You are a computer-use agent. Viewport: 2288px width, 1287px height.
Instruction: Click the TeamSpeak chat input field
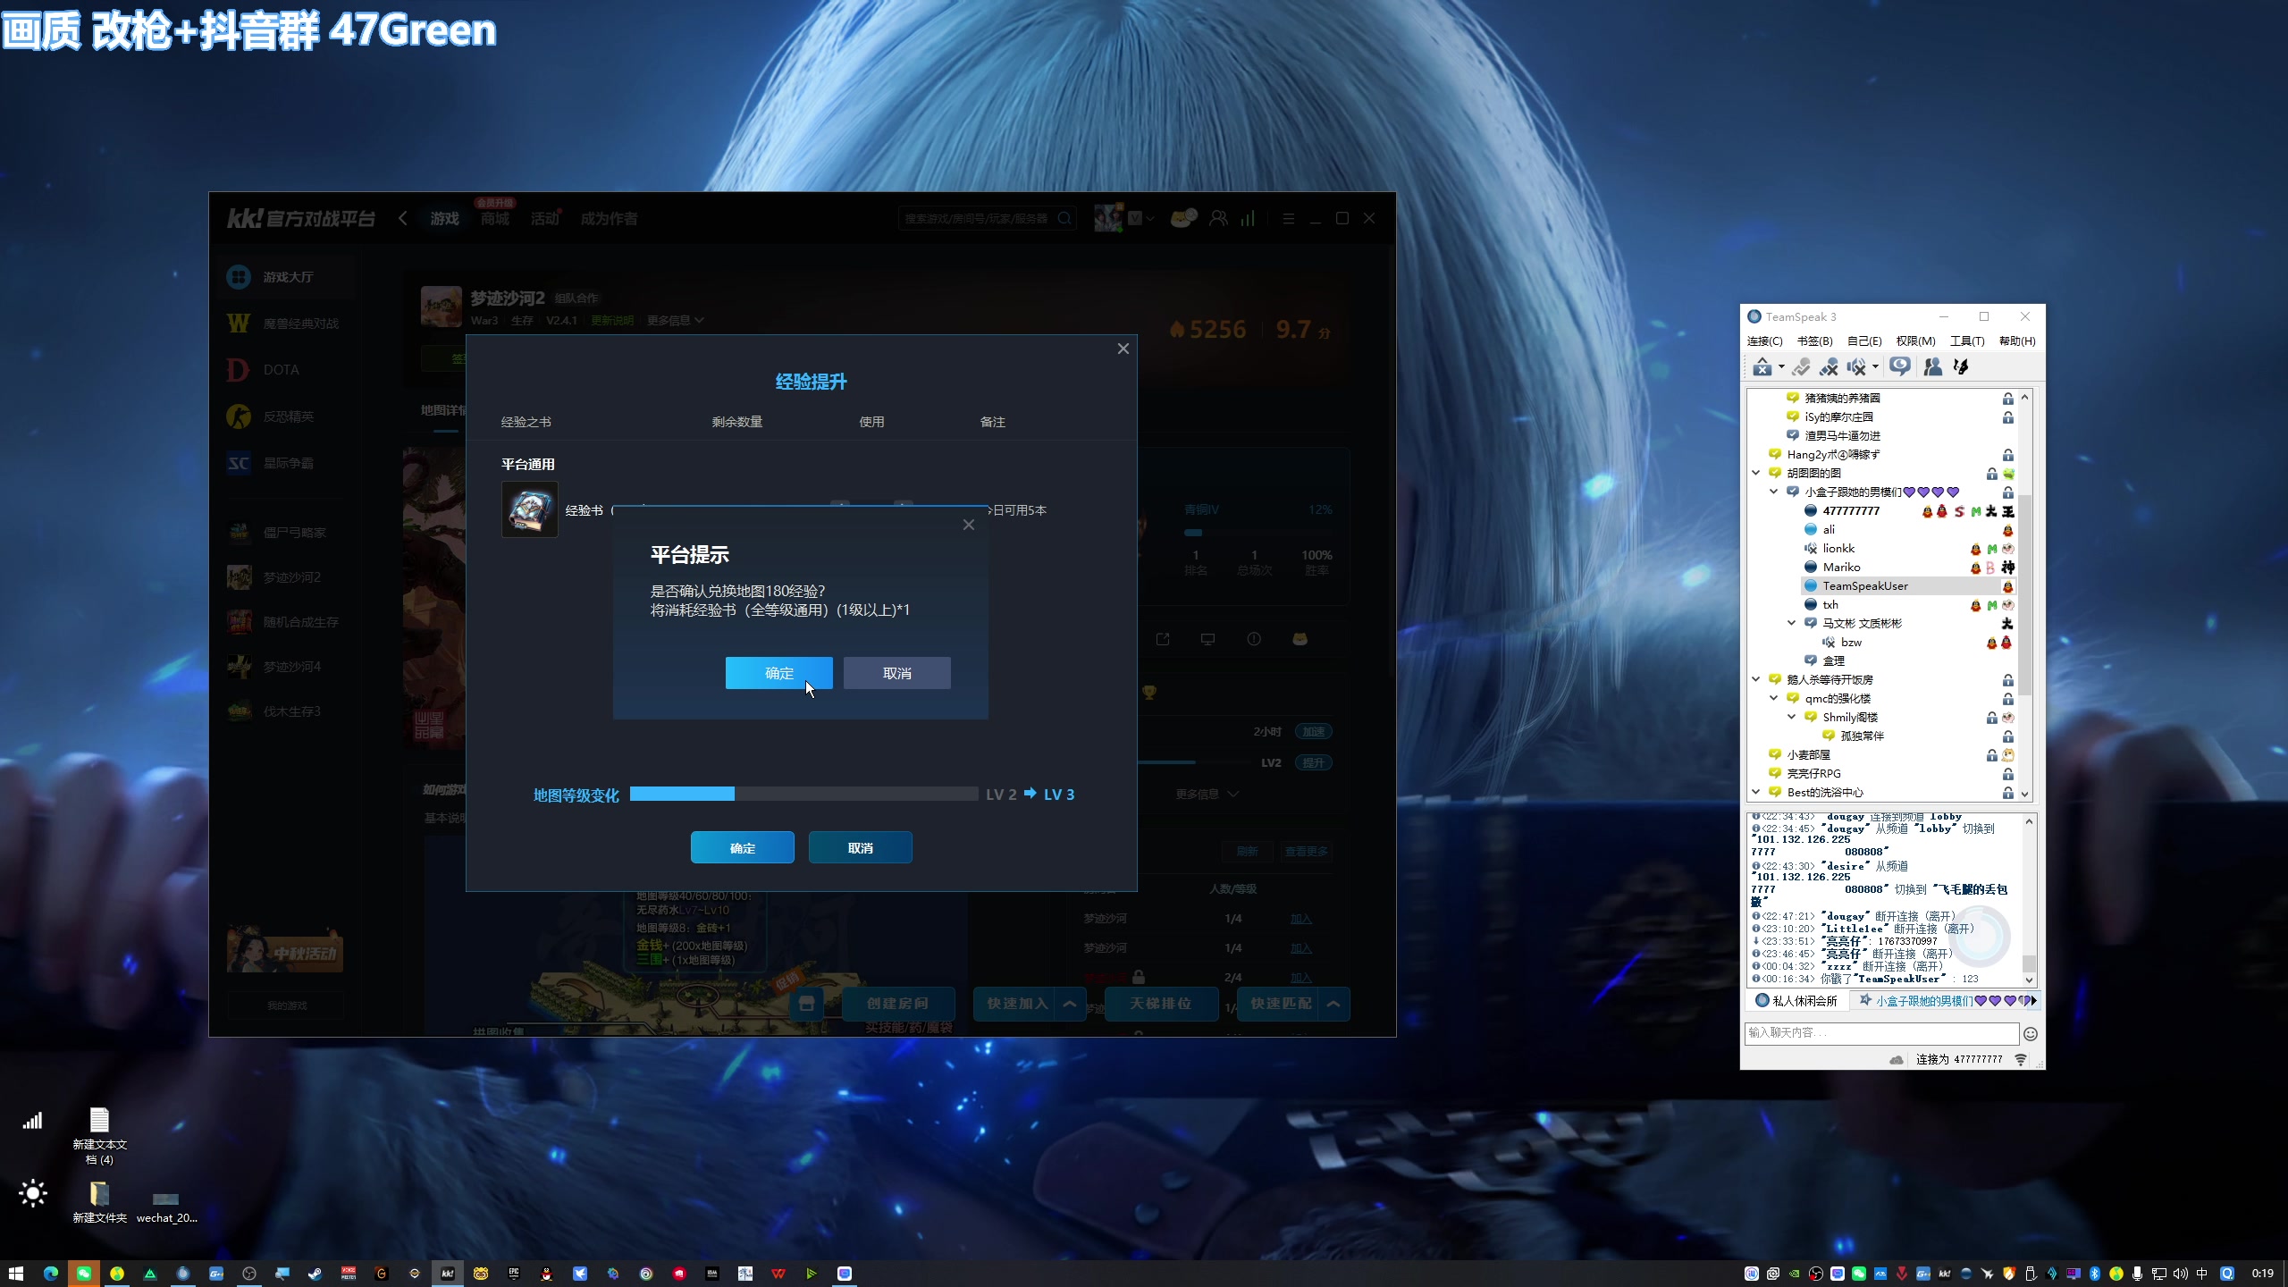(1880, 1033)
